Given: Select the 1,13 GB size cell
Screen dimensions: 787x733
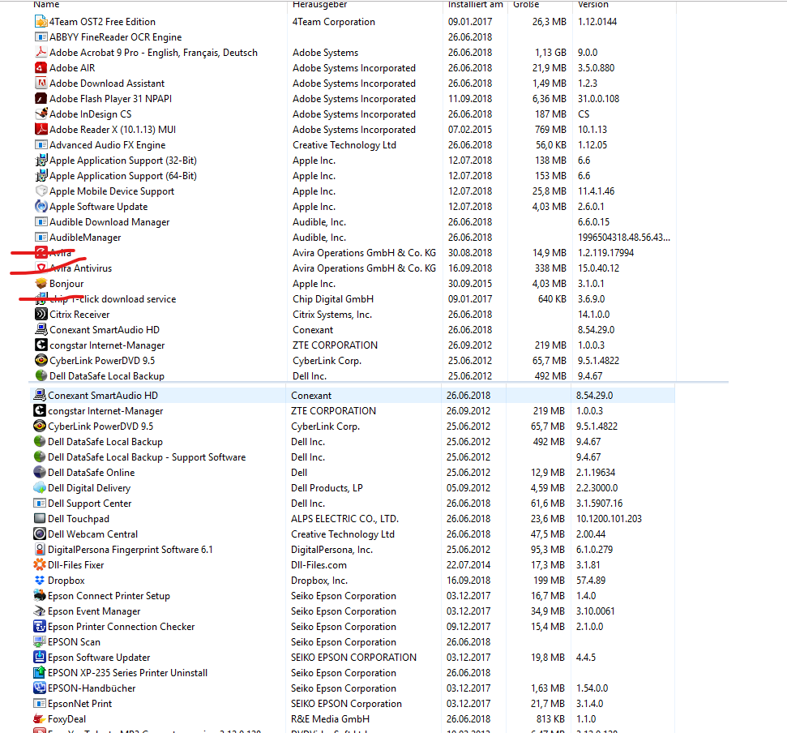Looking at the screenshot, I should tap(550, 53).
